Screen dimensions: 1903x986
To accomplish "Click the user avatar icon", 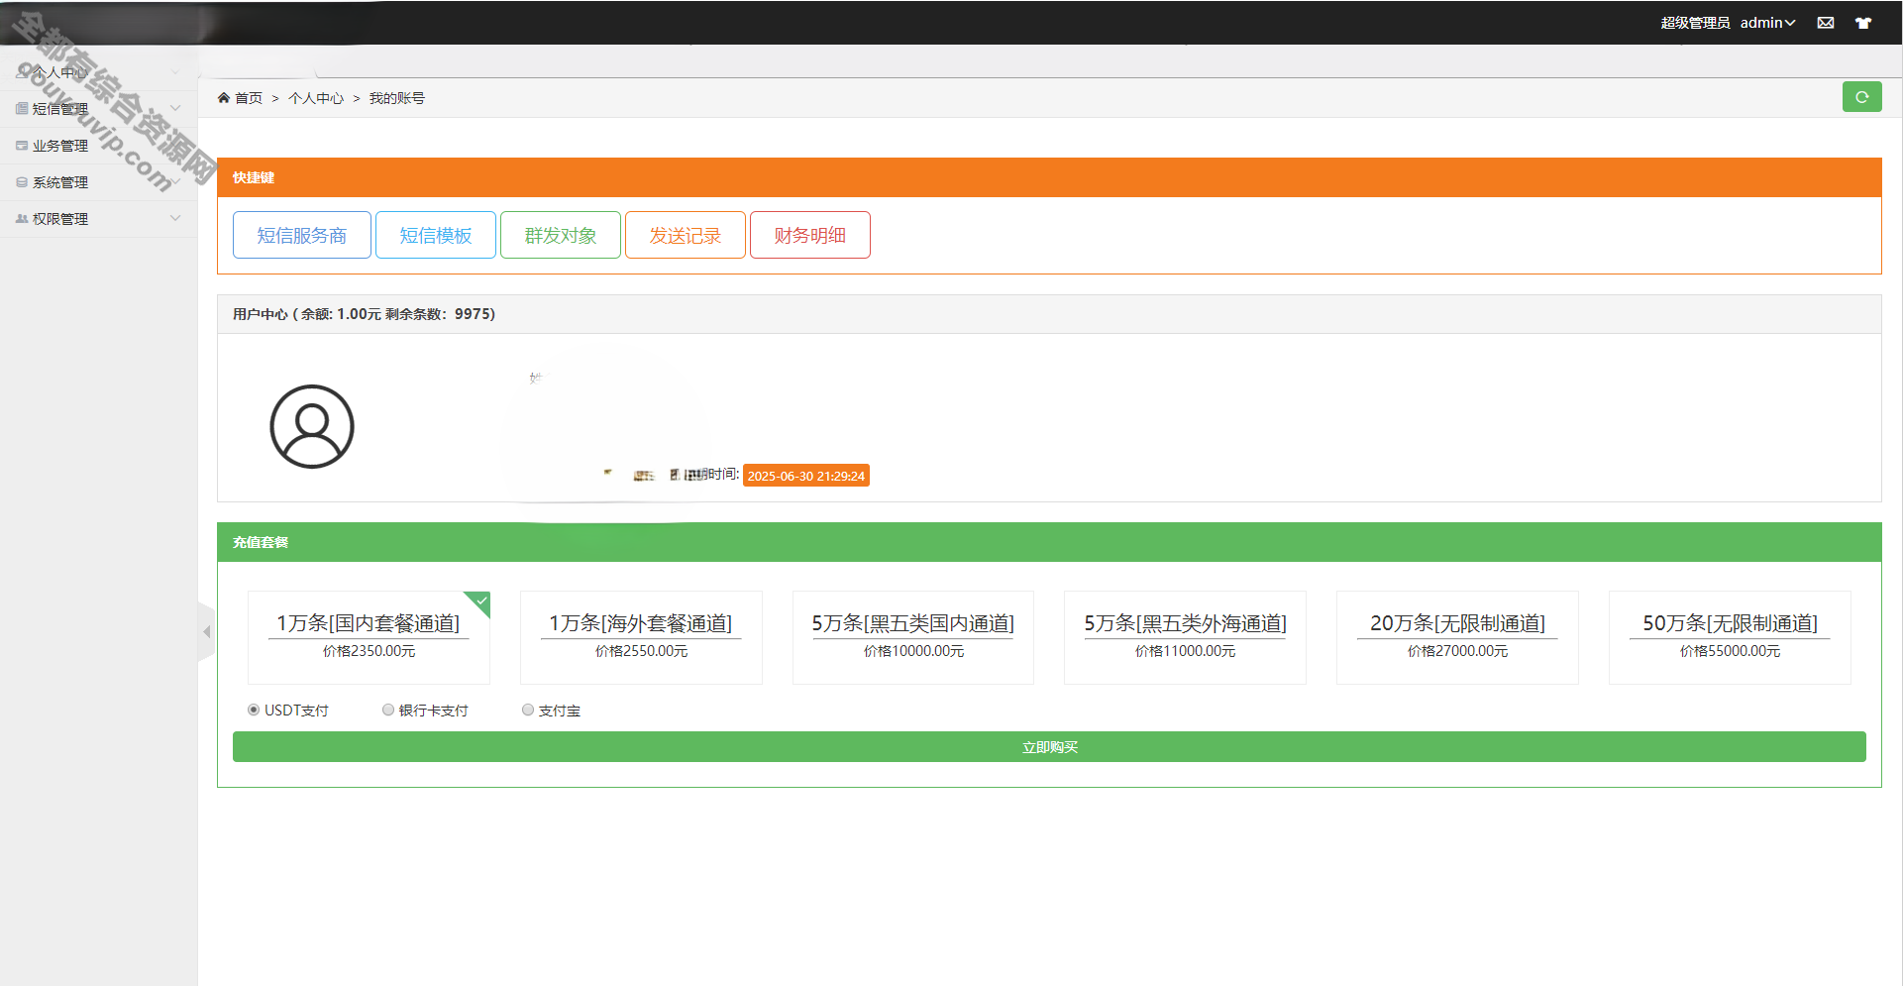I will 312,426.
